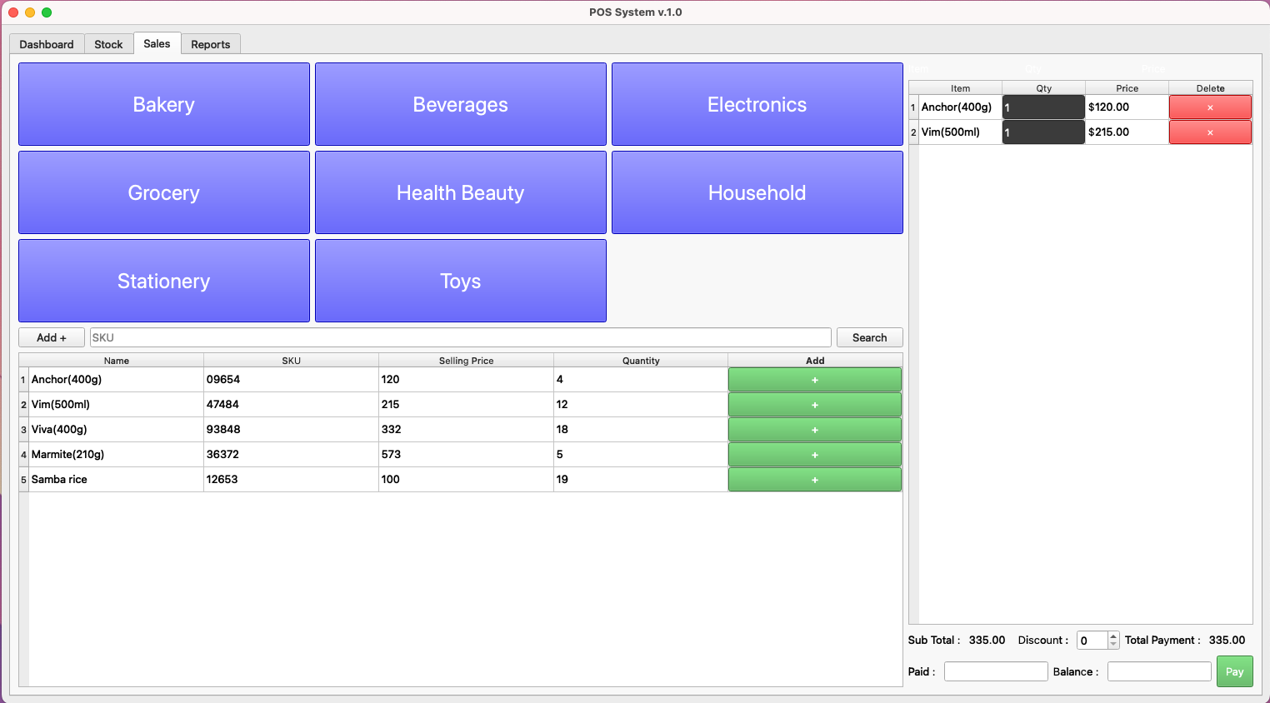Click quantity cell 18 for Viva(400g)
The image size is (1270, 703).
tap(641, 429)
